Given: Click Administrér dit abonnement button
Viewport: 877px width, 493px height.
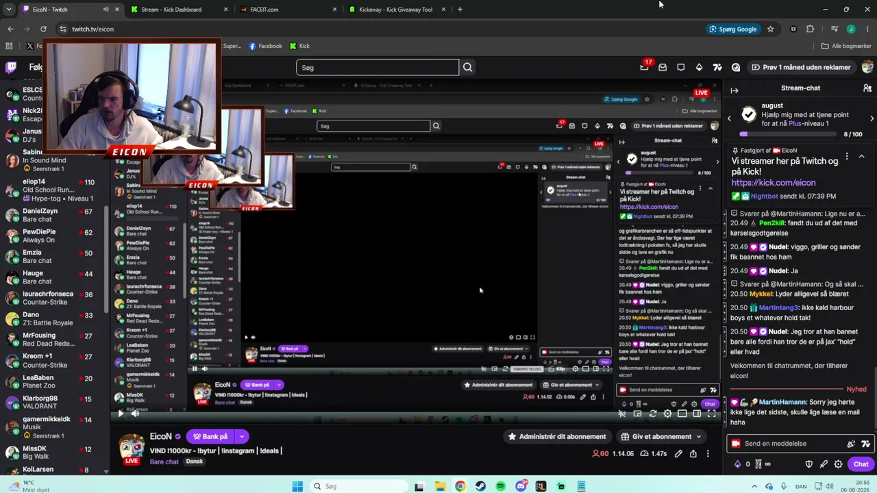Looking at the screenshot, I should click(556, 436).
